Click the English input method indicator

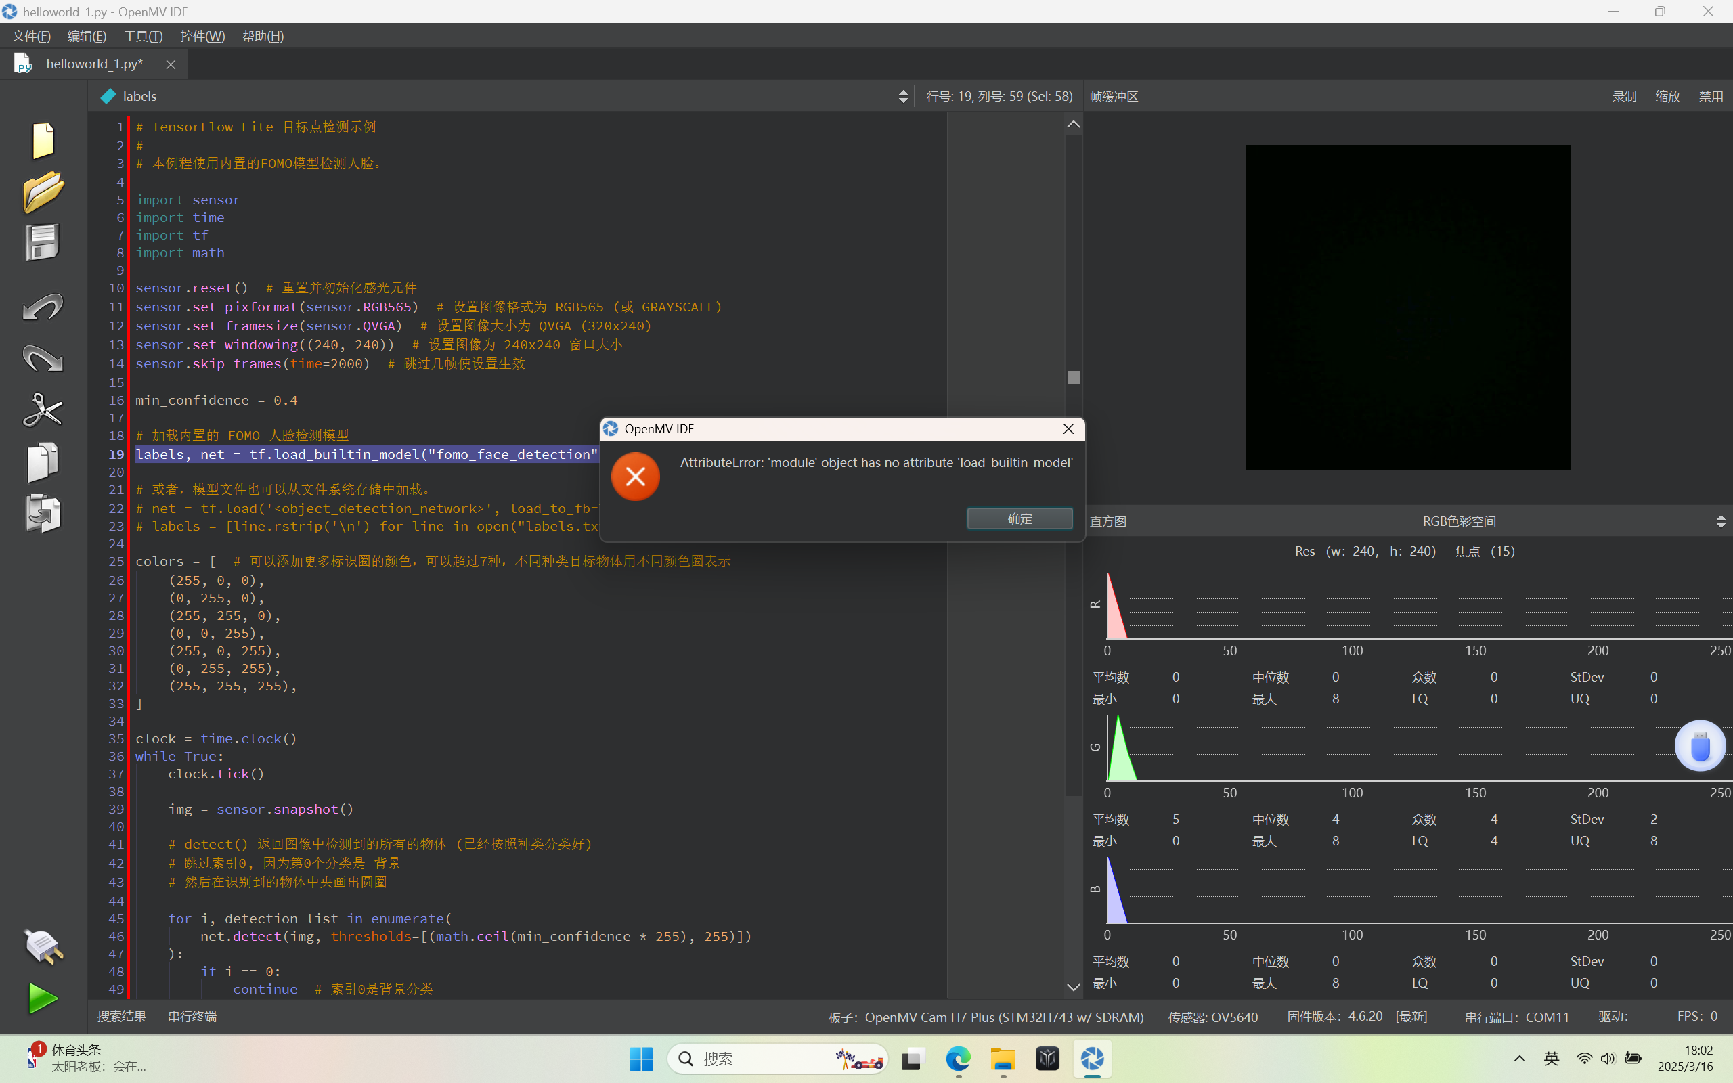point(1552,1059)
